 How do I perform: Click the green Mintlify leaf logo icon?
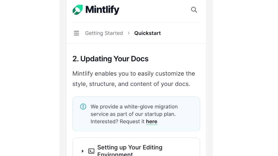coord(78,10)
